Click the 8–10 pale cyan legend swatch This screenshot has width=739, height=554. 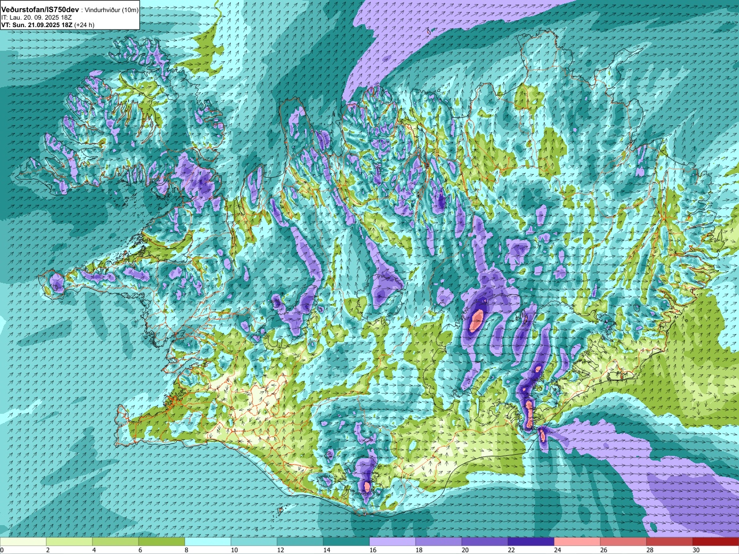pyautogui.click(x=208, y=542)
